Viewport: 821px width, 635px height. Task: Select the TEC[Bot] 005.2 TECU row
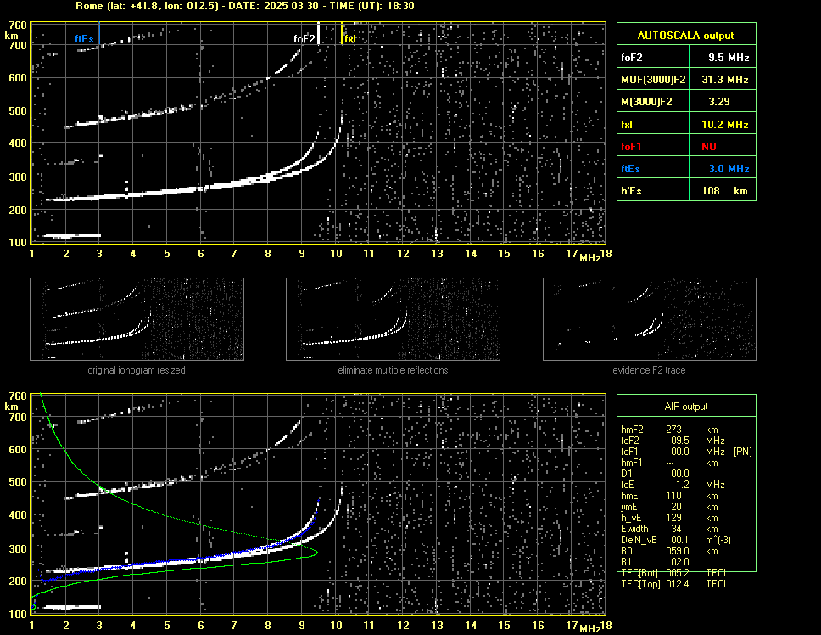pyautogui.click(x=675, y=573)
